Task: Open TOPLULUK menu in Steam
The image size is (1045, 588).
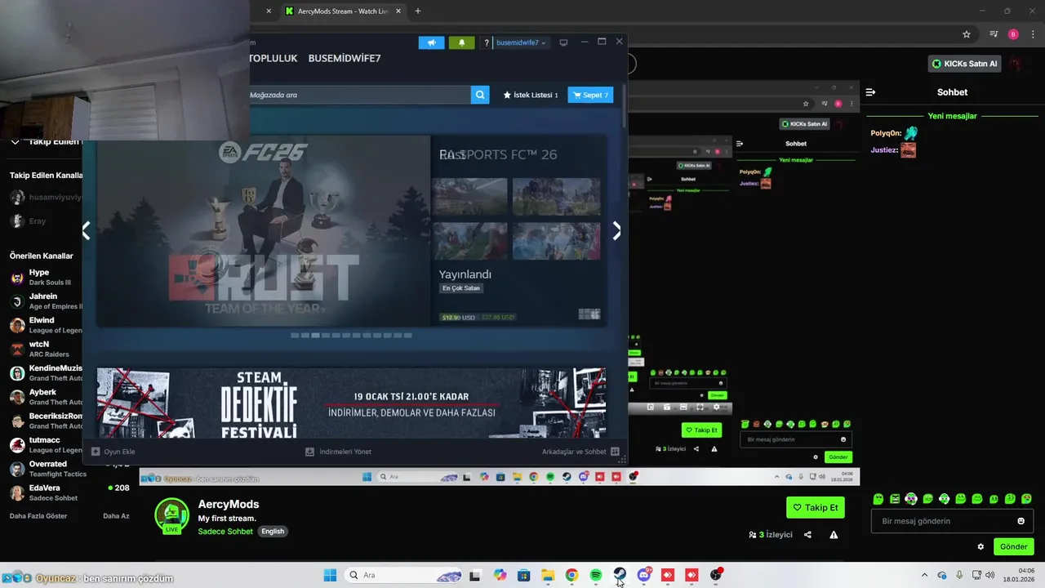Action: click(x=274, y=59)
